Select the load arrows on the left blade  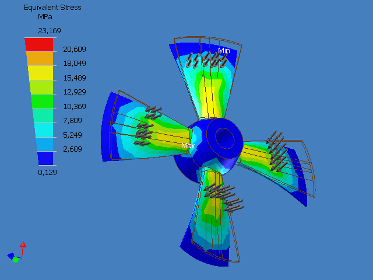coord(148,126)
